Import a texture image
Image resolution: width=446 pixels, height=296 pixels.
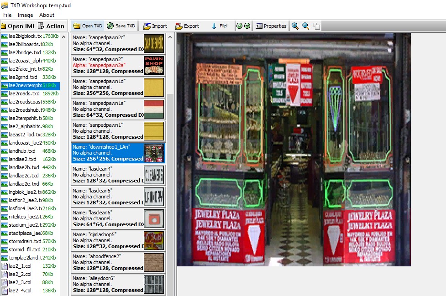click(x=155, y=26)
